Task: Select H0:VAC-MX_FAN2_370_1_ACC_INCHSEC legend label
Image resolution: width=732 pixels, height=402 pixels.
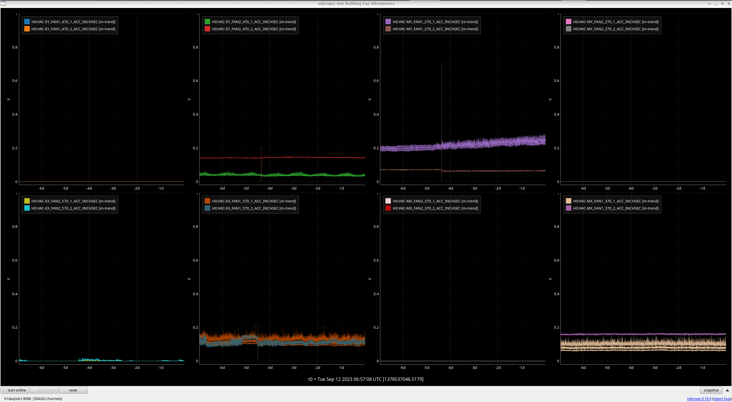Action: click(435, 201)
